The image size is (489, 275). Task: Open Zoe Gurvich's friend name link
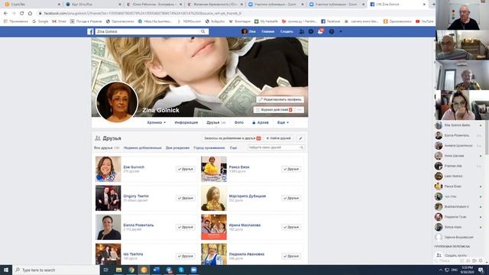point(134,167)
